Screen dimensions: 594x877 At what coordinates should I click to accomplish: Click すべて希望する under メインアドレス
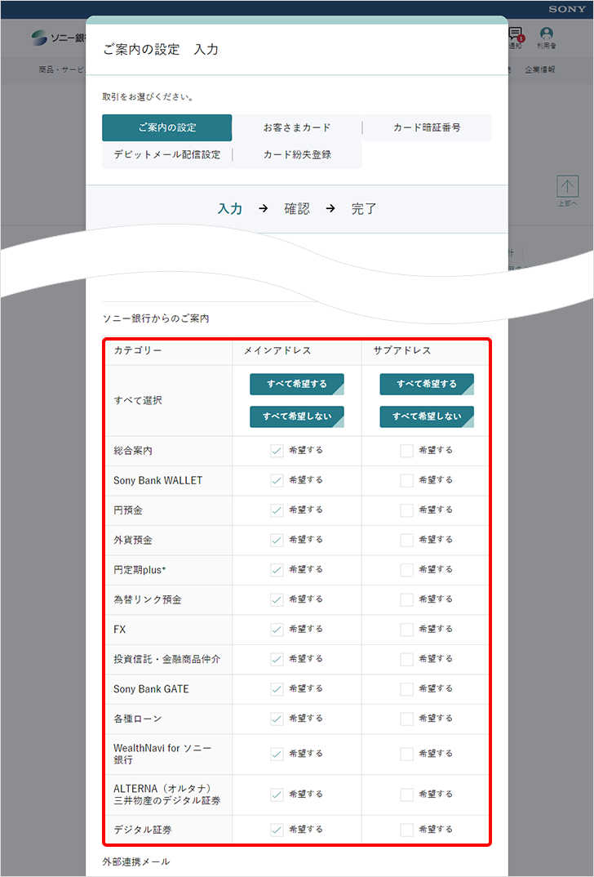(x=297, y=385)
